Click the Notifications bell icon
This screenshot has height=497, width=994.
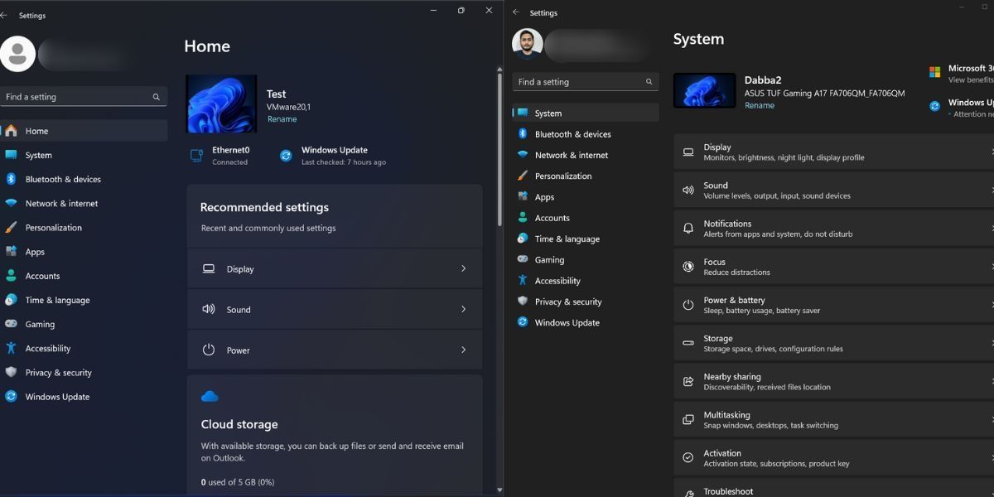[x=688, y=228]
